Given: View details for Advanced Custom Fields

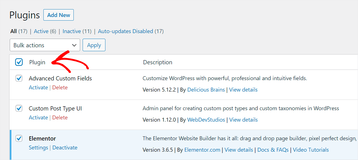Looking at the screenshot, I should coord(243,90).
